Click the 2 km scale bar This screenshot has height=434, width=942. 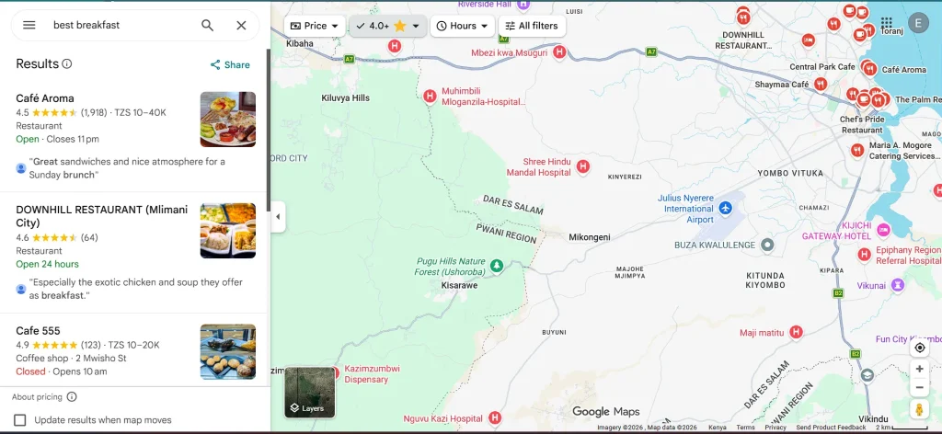[x=902, y=428]
